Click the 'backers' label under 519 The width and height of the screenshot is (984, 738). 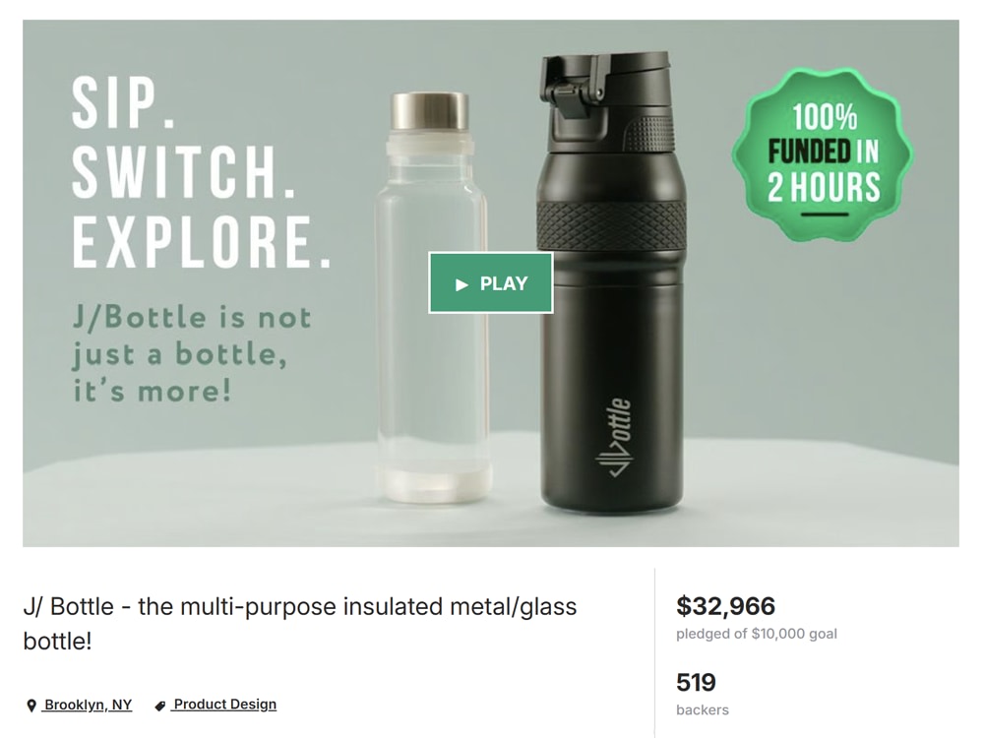pyautogui.click(x=703, y=709)
